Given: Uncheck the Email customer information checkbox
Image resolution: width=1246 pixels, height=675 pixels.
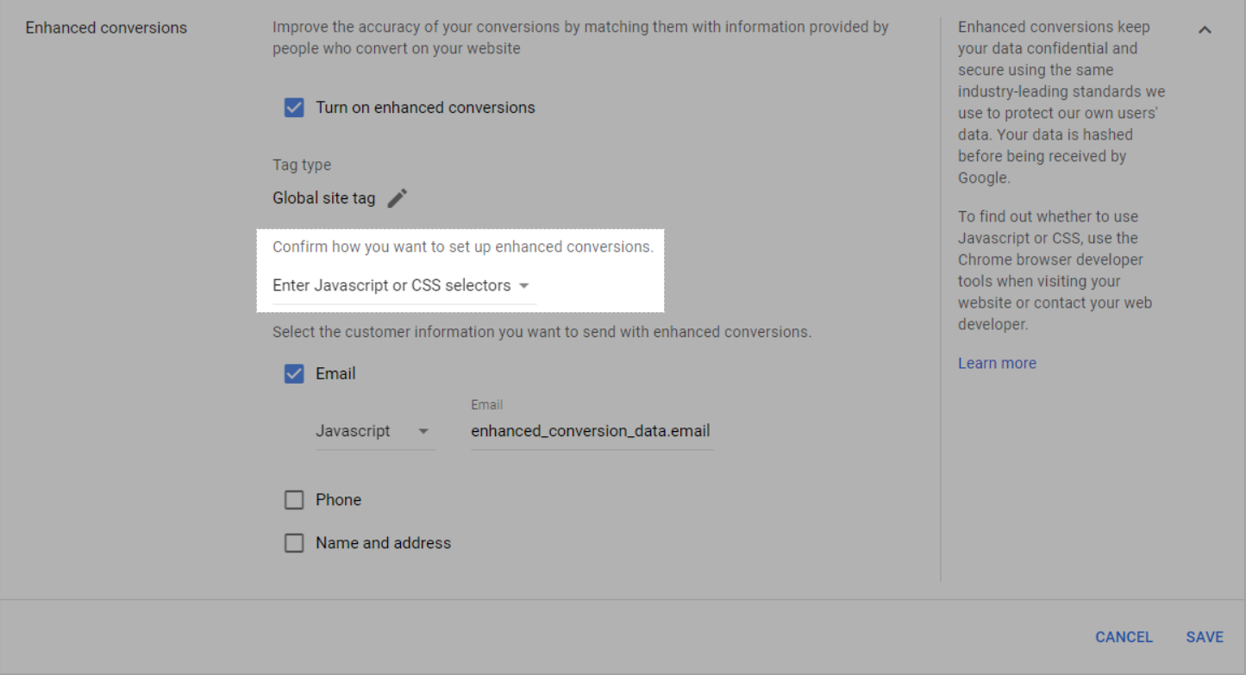Looking at the screenshot, I should coord(294,374).
